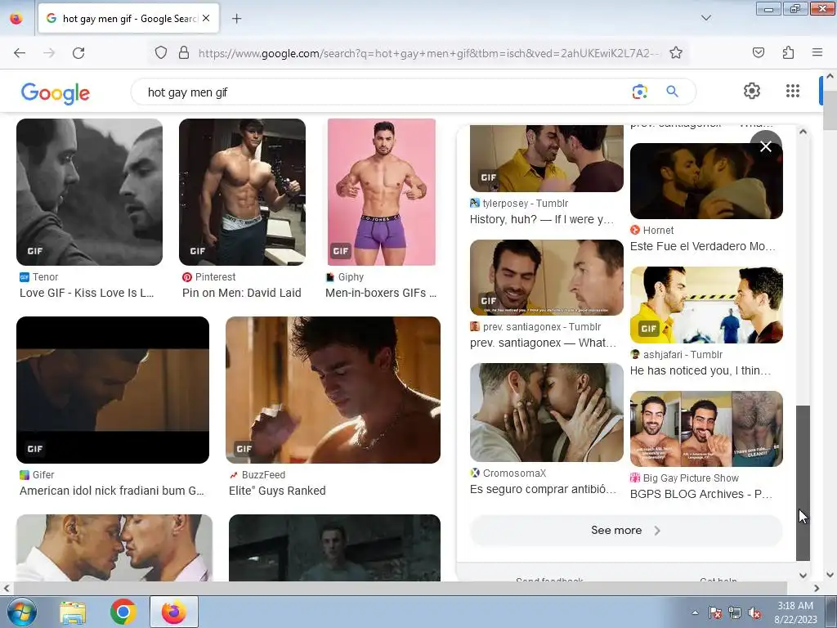Click the 'Hornet' source label

coord(658,230)
